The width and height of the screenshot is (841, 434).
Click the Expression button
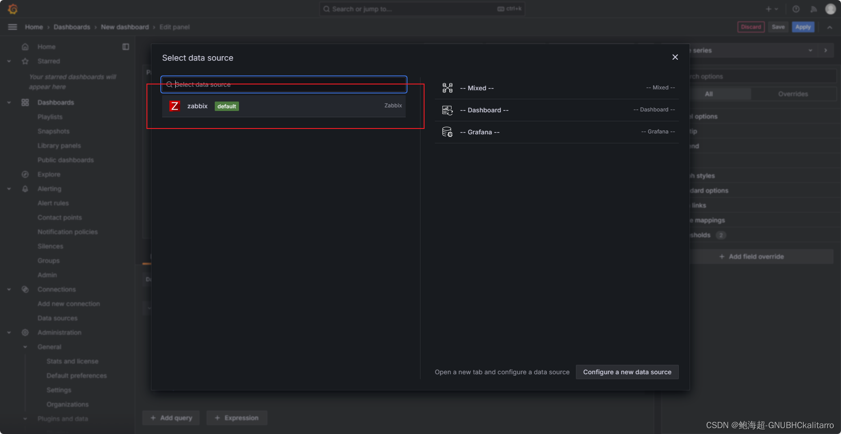pos(237,418)
